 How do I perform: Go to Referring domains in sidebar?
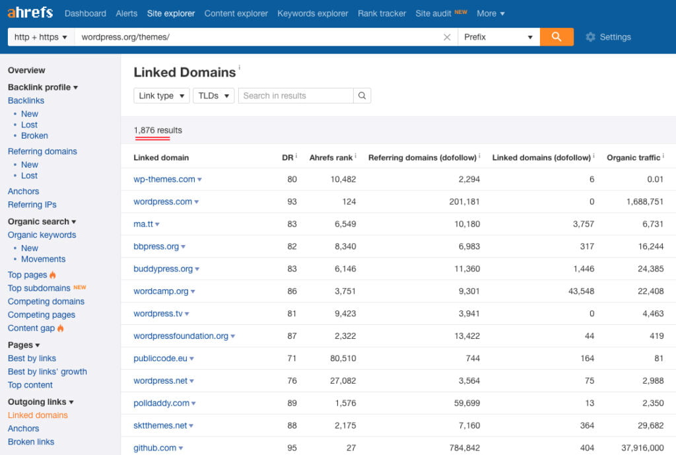(x=42, y=151)
